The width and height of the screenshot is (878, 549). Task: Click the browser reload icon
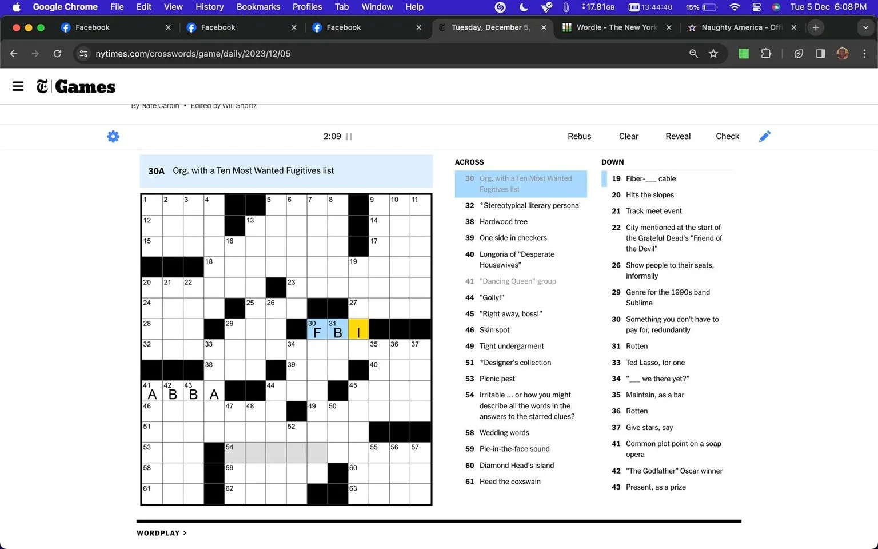pyautogui.click(x=57, y=54)
